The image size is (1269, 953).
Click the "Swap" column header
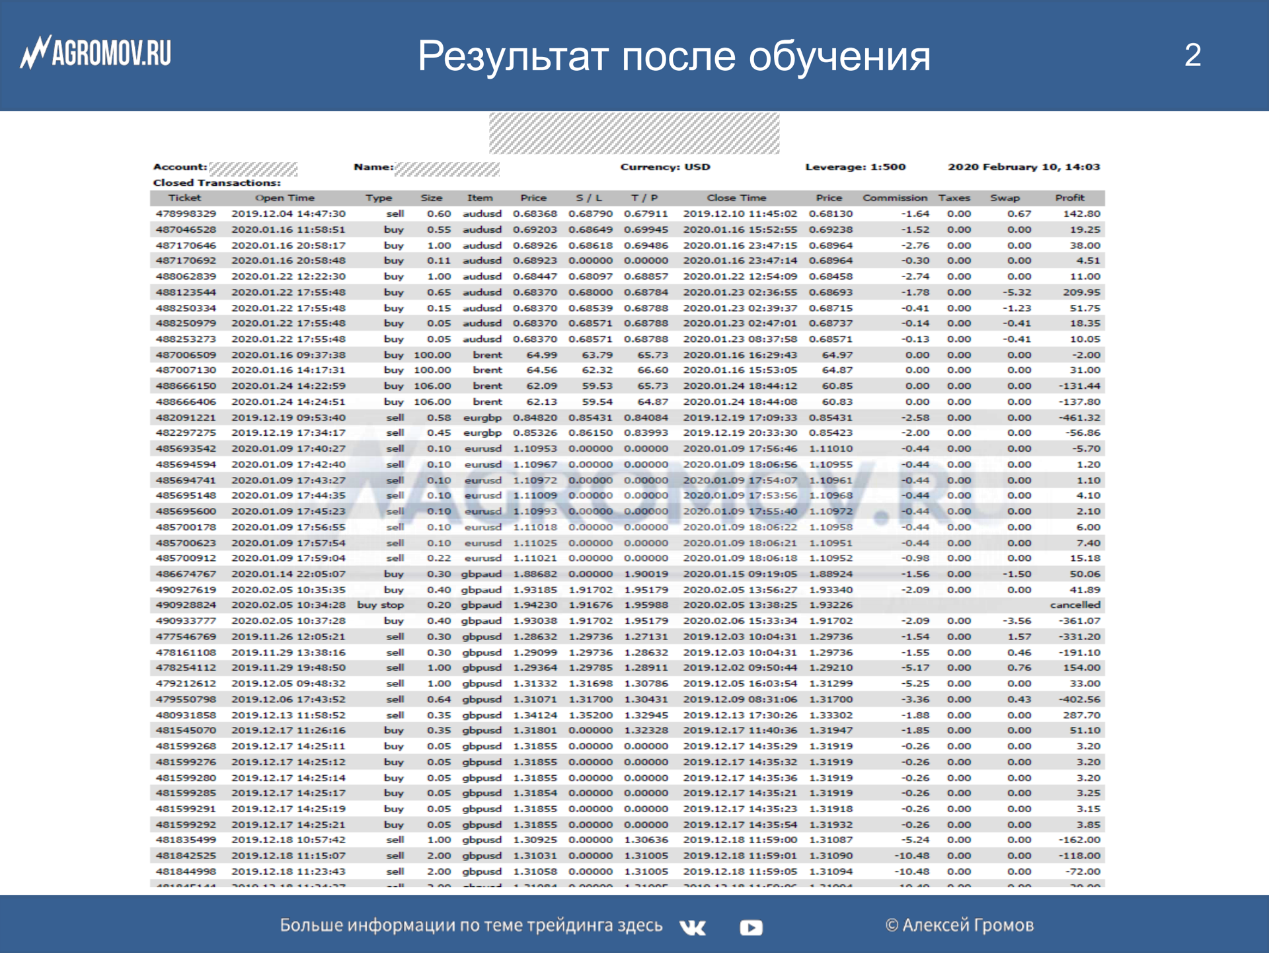[x=1005, y=198]
